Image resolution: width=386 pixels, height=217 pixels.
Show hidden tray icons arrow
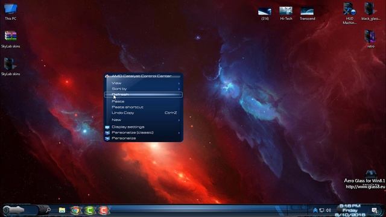[x=315, y=210]
